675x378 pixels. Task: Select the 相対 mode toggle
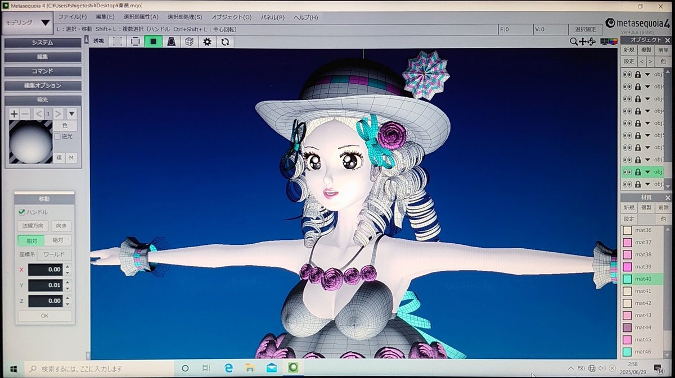coord(31,240)
